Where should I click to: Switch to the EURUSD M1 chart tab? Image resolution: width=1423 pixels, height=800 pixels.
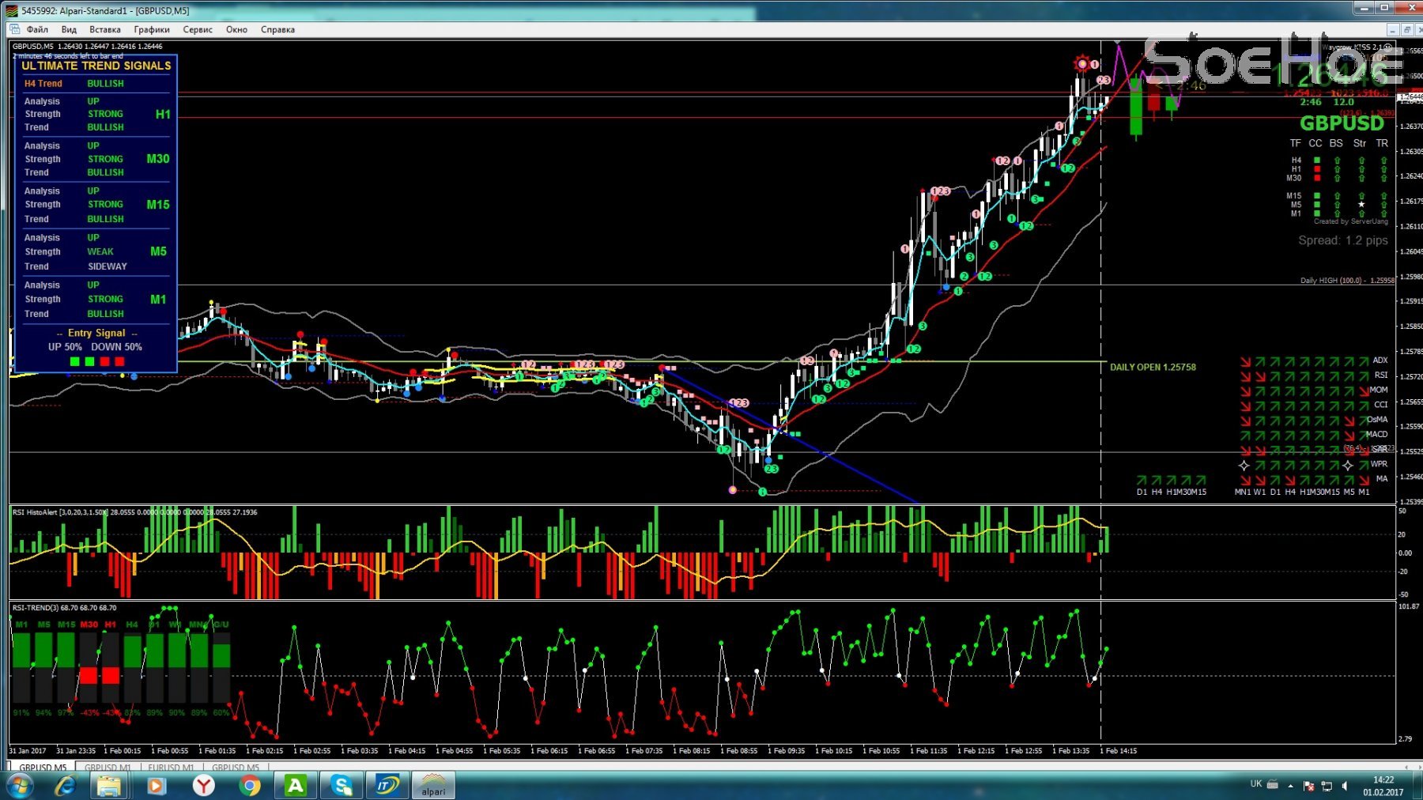pos(171,768)
